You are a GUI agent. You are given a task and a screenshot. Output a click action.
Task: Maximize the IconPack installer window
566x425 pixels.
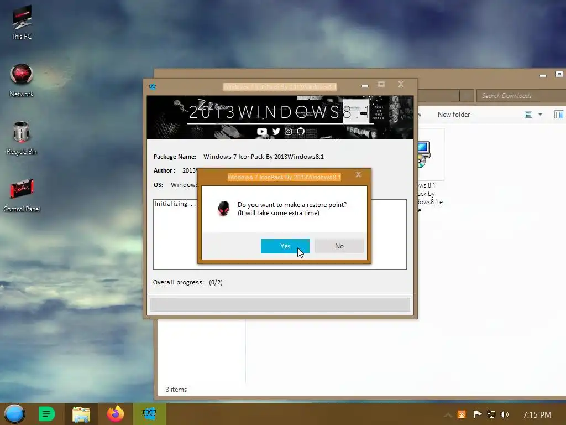381,84
